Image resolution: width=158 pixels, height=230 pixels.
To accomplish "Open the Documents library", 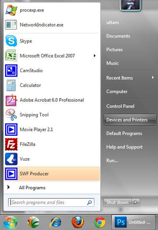I will [x=118, y=36].
